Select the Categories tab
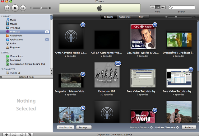This screenshot has width=199, height=136. tap(125, 17)
